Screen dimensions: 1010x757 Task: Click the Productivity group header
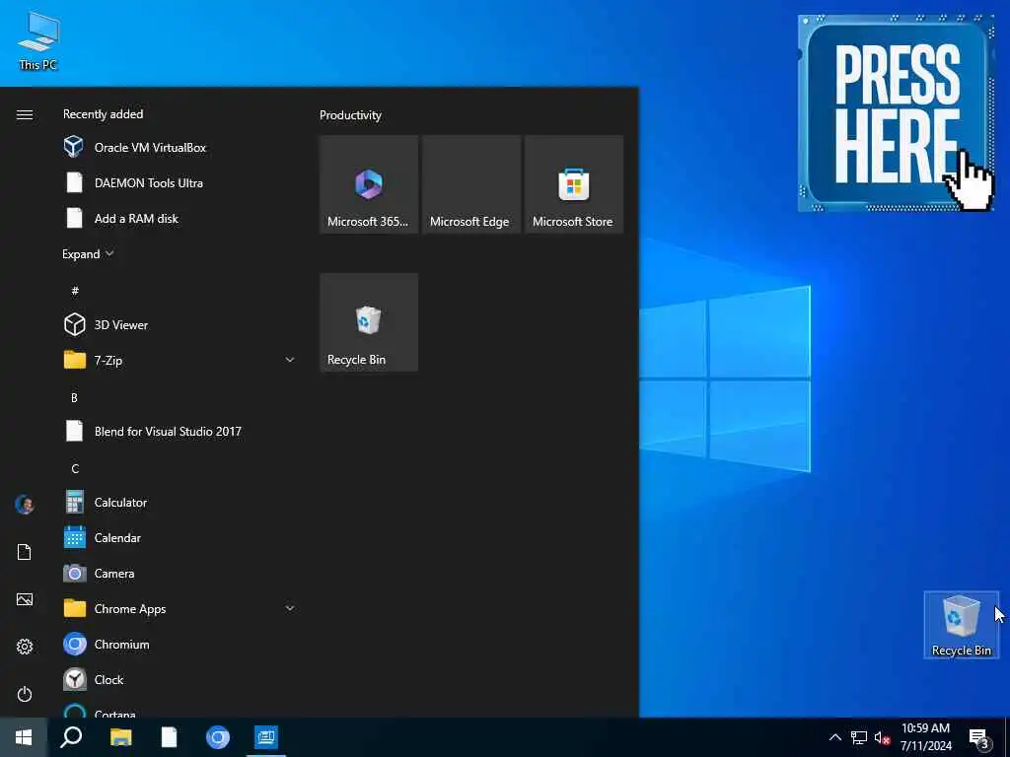click(350, 115)
